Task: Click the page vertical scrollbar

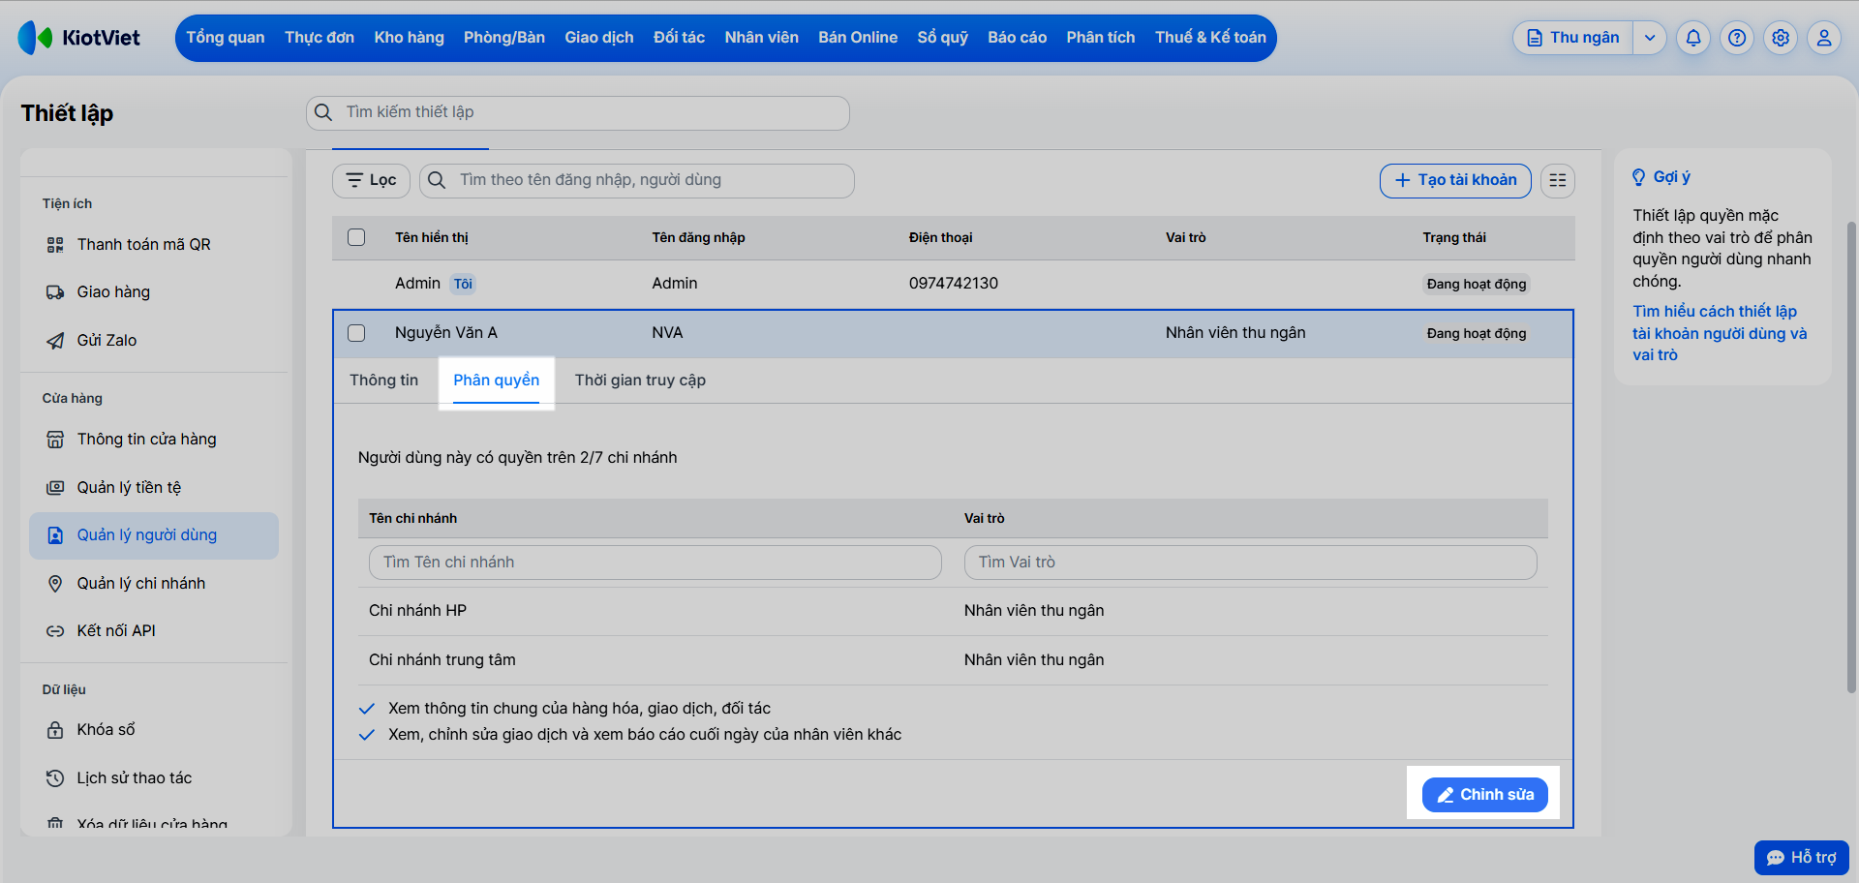Action: [1852, 457]
